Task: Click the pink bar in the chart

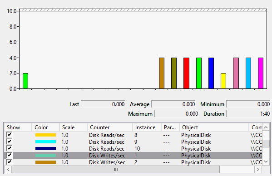Action: [236, 73]
